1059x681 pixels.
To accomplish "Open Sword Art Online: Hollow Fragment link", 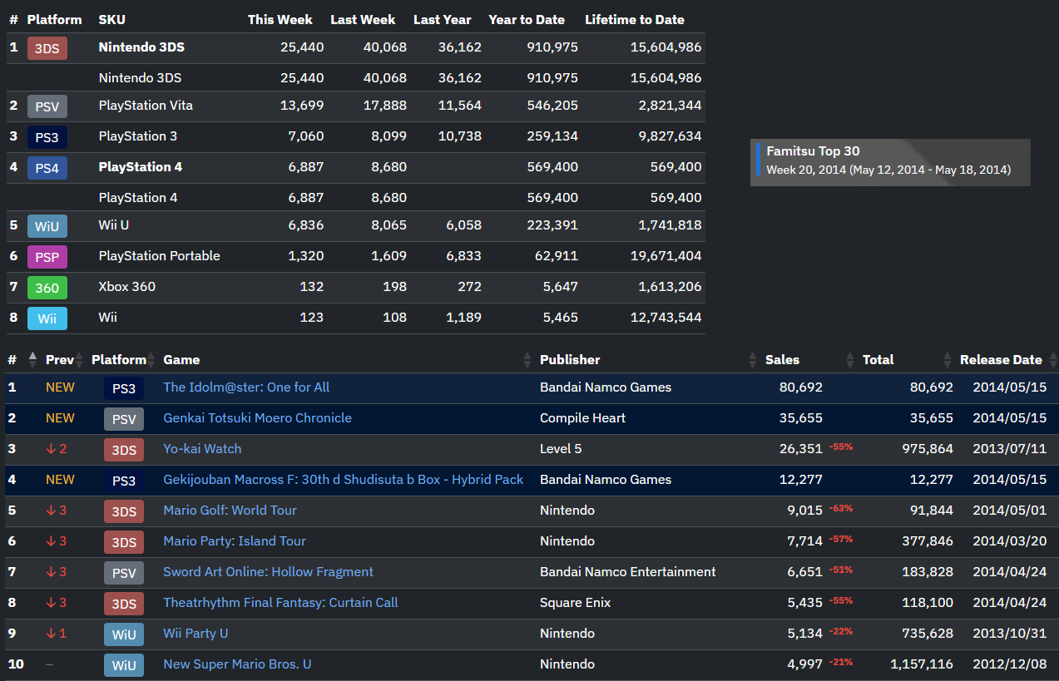I will pos(268,572).
